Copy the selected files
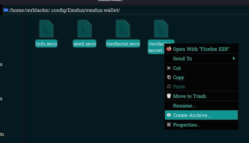This screenshot has width=249, height=143. tap(178, 77)
